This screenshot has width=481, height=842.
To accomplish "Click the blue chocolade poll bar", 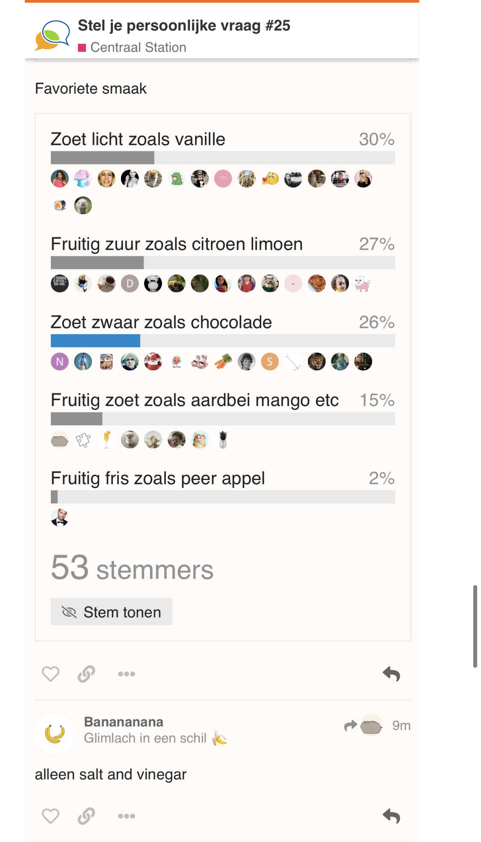I will click(x=95, y=341).
